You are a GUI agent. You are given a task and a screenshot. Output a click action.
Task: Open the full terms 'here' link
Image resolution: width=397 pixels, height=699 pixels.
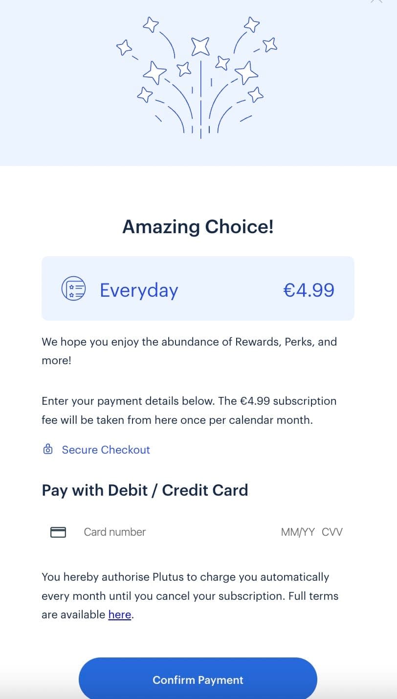tap(120, 614)
